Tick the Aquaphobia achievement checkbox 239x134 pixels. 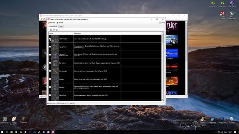pyautogui.click(x=50, y=47)
